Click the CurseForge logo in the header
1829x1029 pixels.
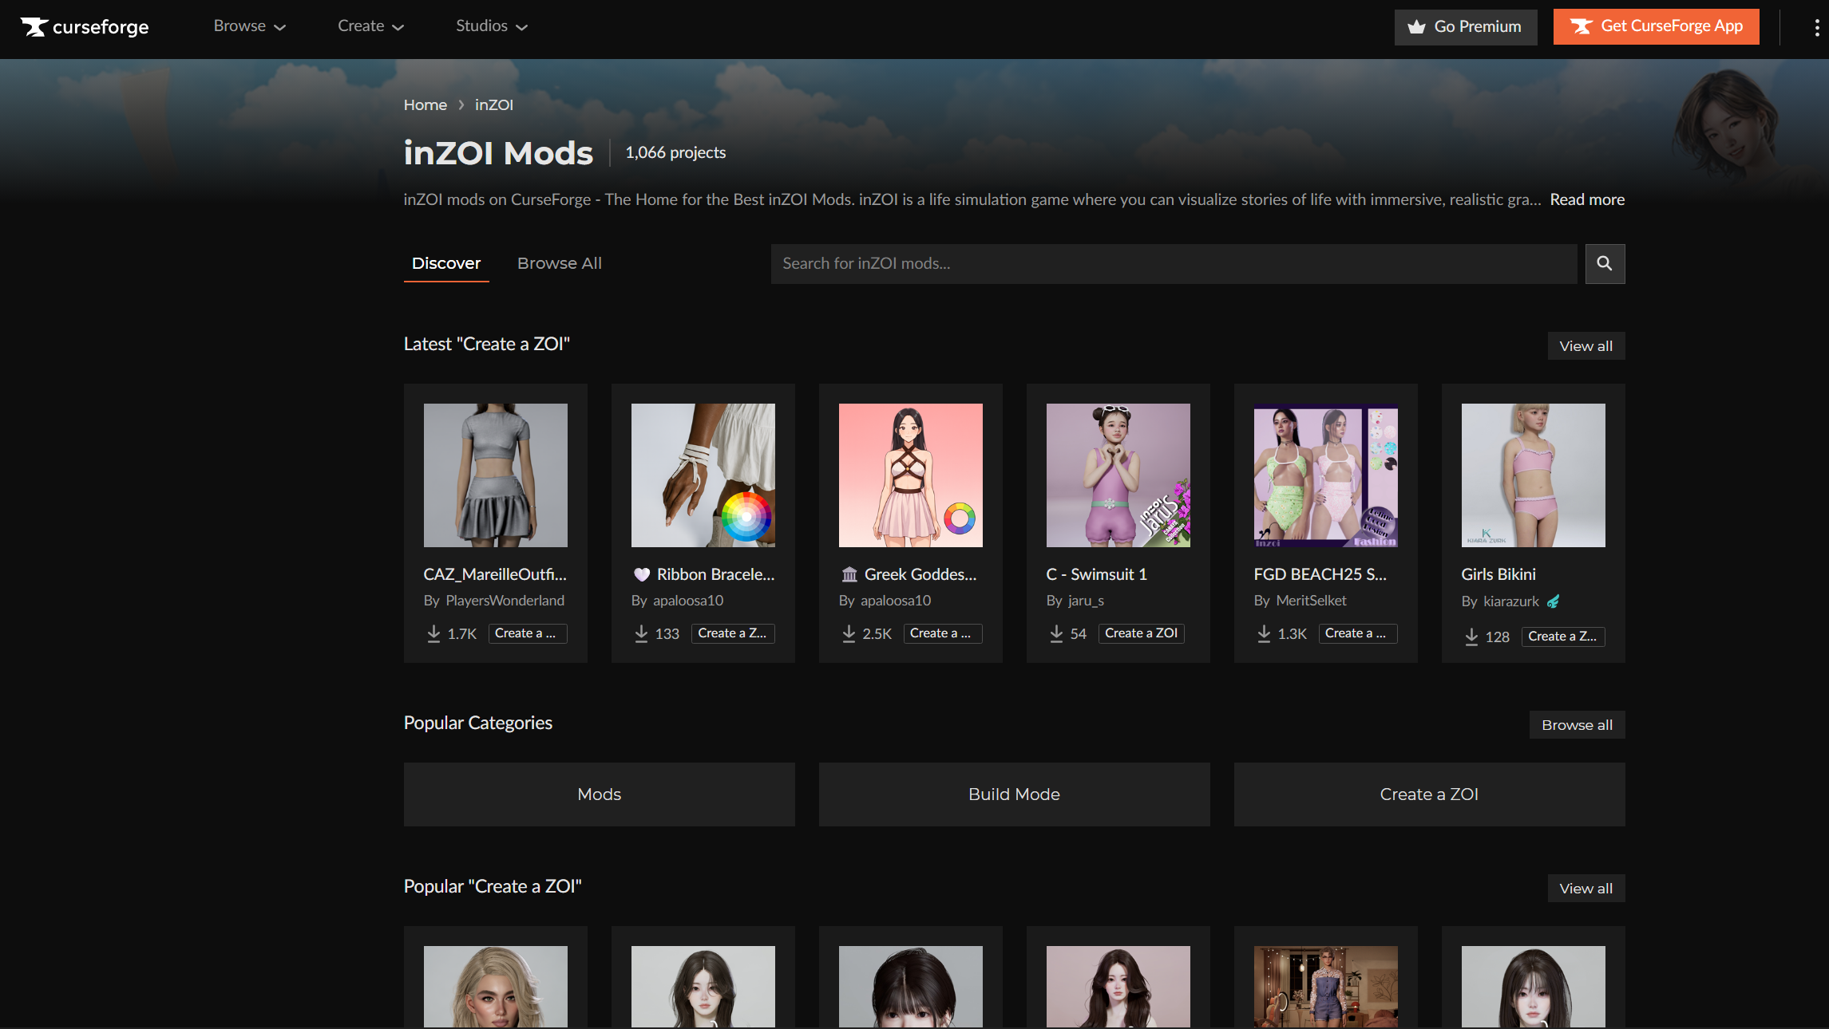tap(85, 27)
